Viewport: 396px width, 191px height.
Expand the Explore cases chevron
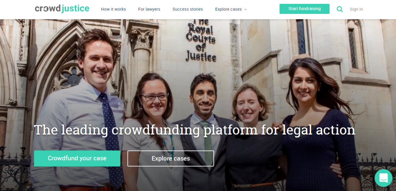point(245,10)
